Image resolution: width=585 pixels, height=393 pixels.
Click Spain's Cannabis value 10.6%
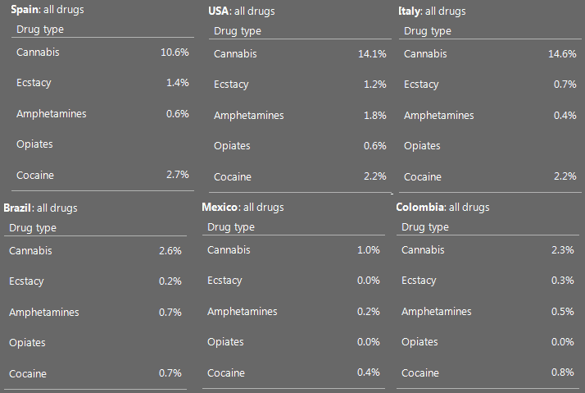[175, 53]
